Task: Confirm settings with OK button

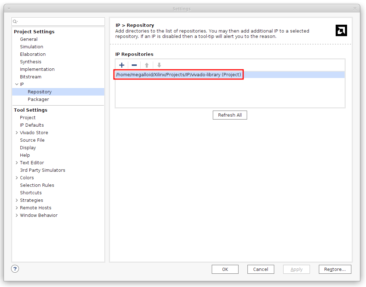Action: (x=225, y=269)
